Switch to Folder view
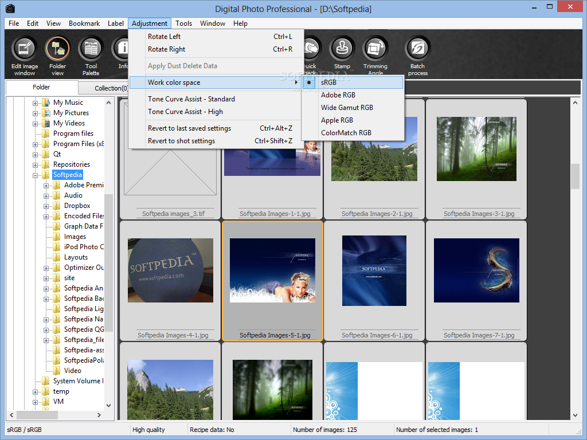The image size is (587, 440). [57, 56]
